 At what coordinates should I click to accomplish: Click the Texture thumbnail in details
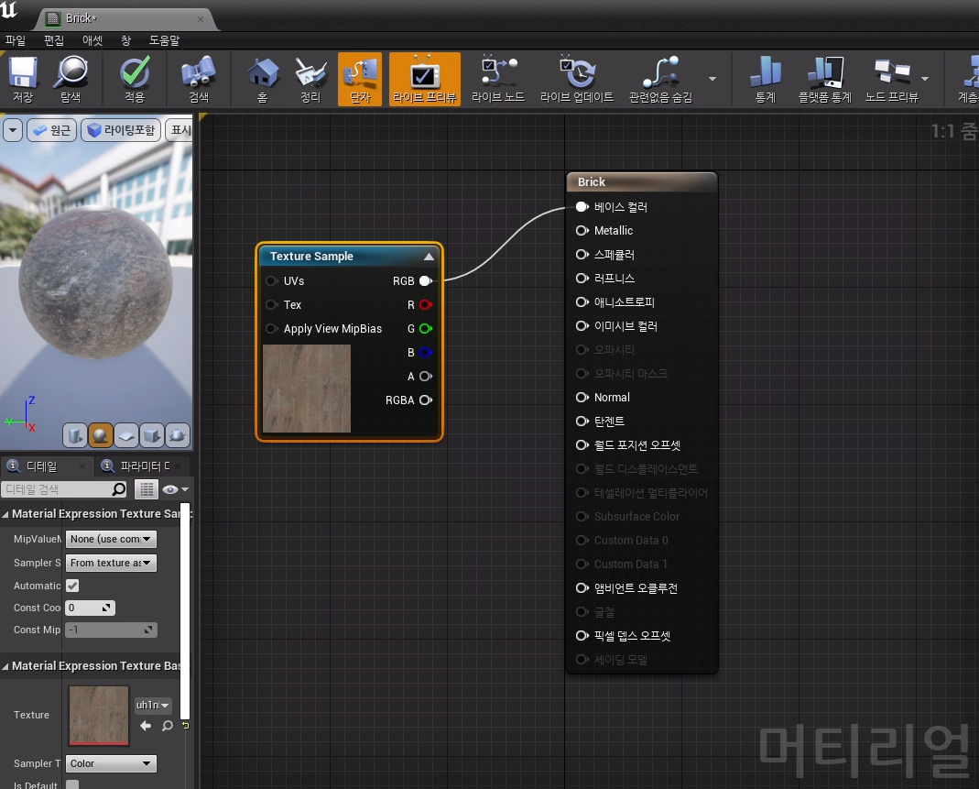click(99, 716)
